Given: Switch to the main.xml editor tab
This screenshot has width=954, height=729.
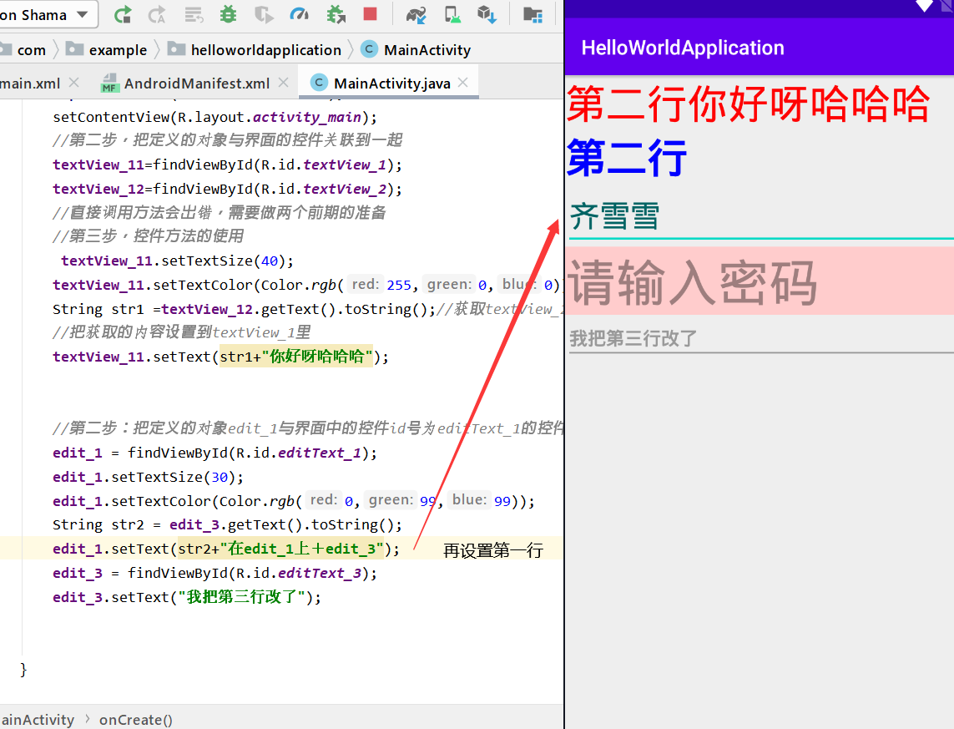Looking at the screenshot, I should coord(30,84).
